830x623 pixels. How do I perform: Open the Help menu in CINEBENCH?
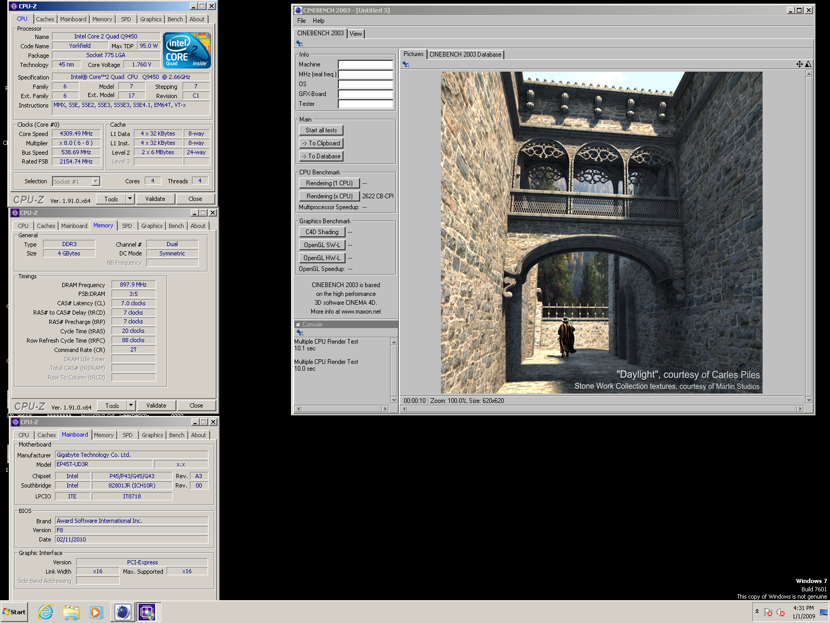(319, 21)
